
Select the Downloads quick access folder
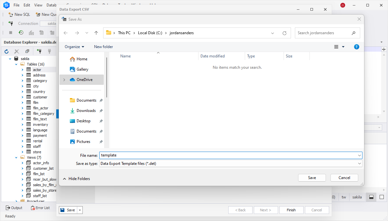(86, 111)
